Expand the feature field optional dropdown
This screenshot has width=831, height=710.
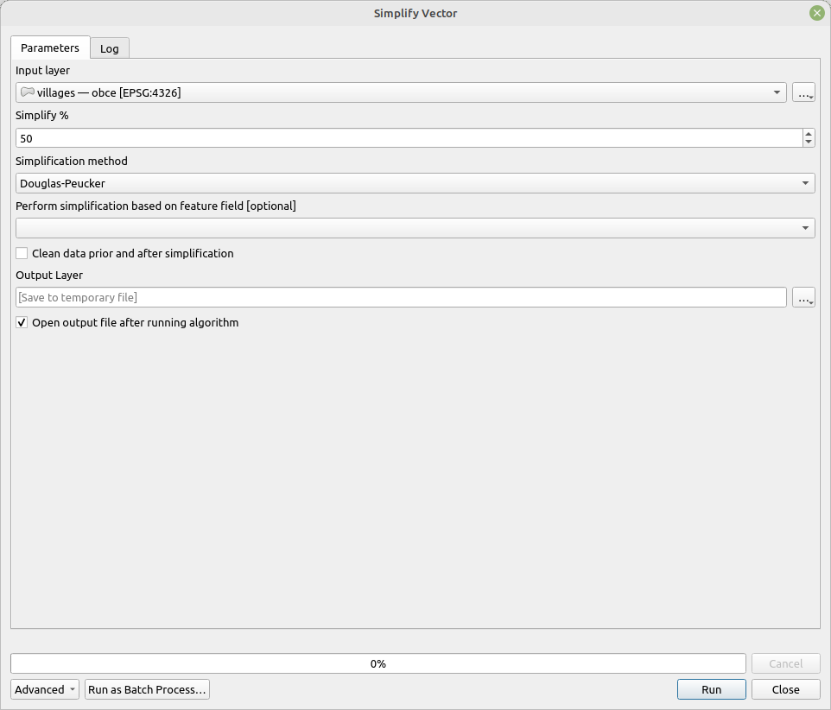[x=415, y=228]
